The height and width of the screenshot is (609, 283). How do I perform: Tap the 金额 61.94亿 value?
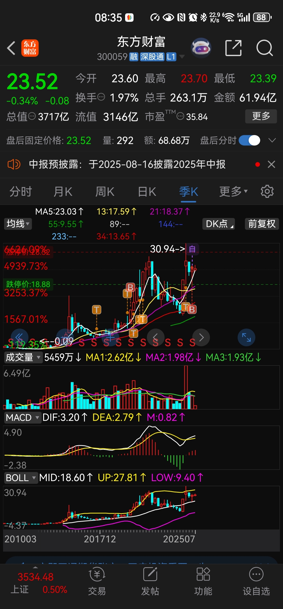(258, 97)
